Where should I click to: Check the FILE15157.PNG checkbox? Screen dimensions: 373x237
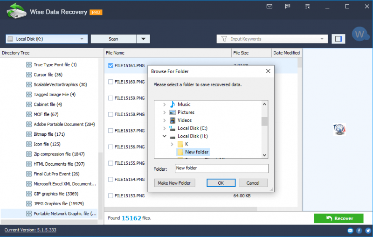click(x=111, y=131)
